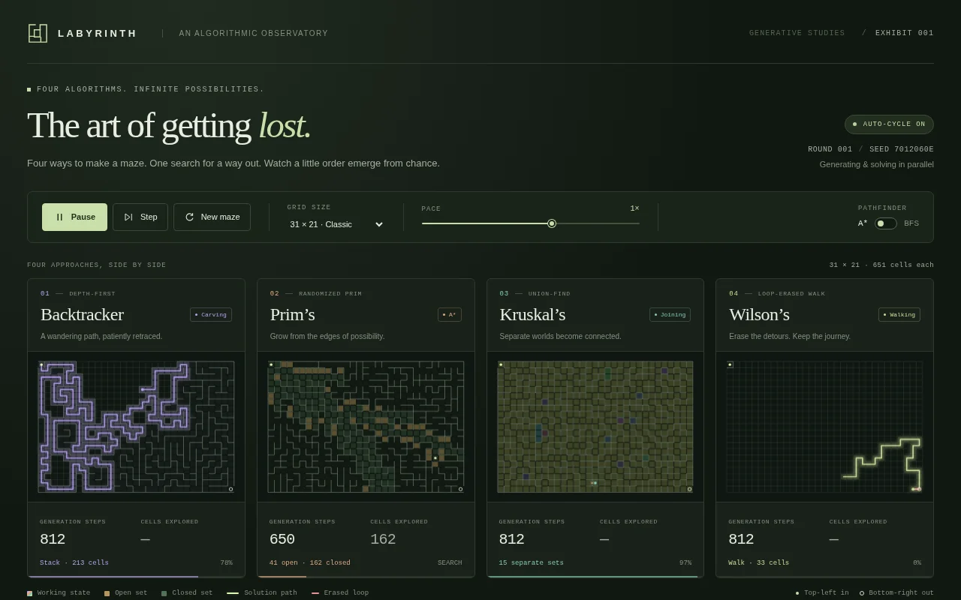961x600 pixels.
Task: Click the Joining status badge on Kruskal's
Action: click(670, 314)
